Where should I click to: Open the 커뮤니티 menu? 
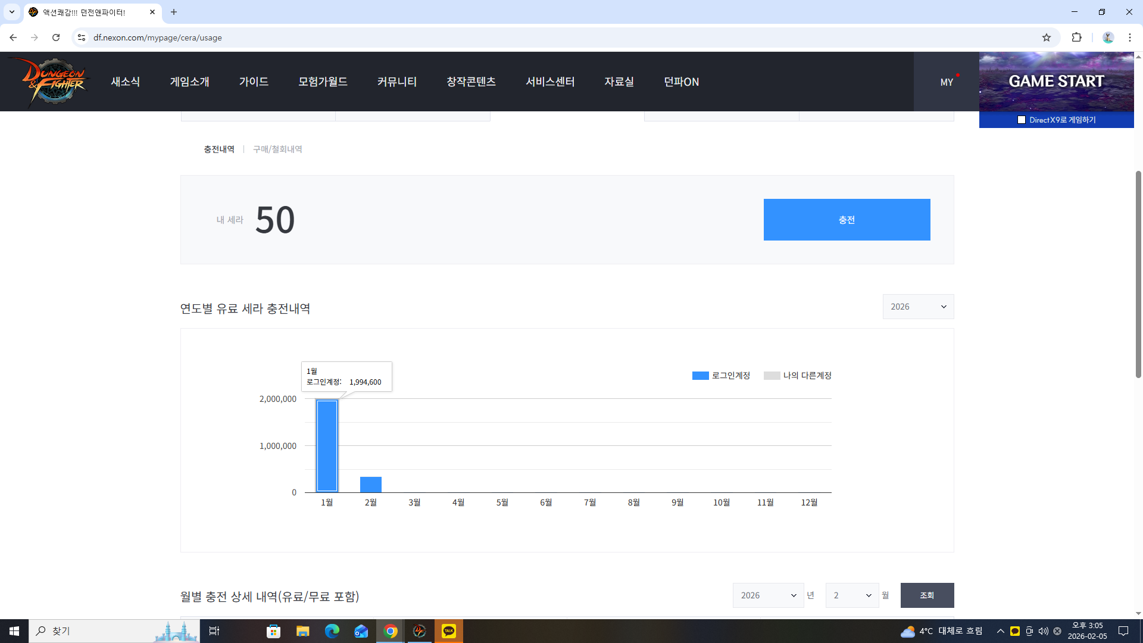[396, 82]
